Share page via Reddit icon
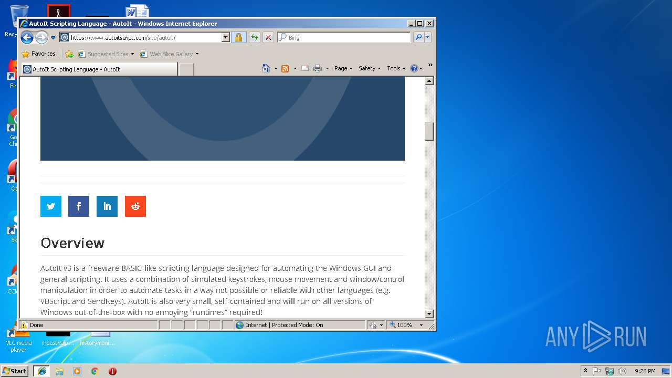This screenshot has height=378, width=672. 135,206
